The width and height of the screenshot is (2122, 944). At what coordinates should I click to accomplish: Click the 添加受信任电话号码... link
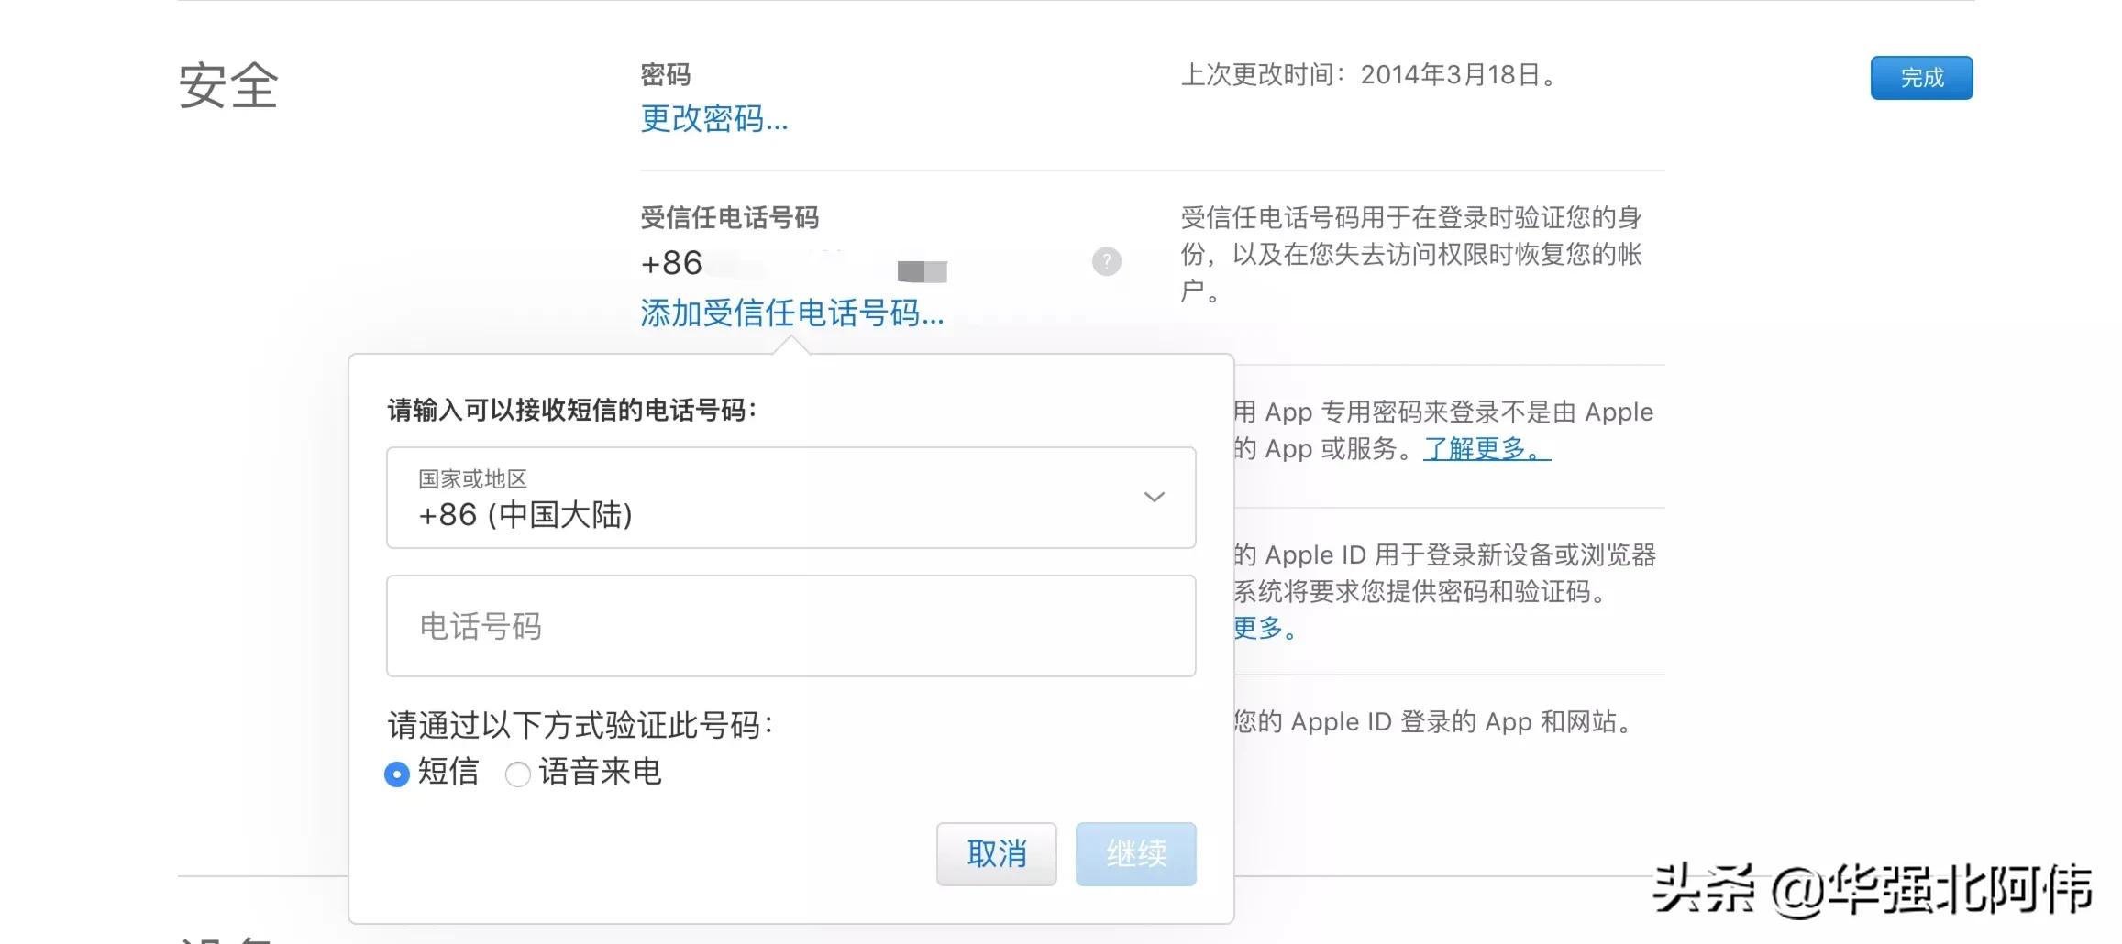click(790, 314)
